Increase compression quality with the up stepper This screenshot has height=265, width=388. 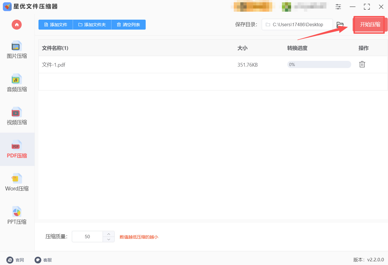pos(108,233)
